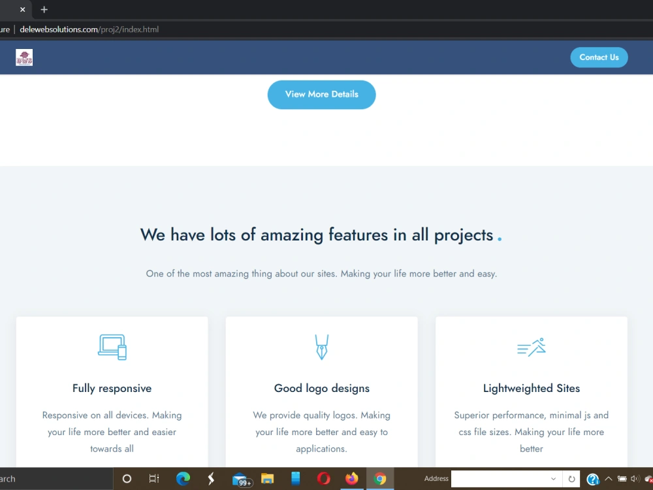Launch Opera browser from the taskbar
Viewport: 653px width, 490px height.
324,479
